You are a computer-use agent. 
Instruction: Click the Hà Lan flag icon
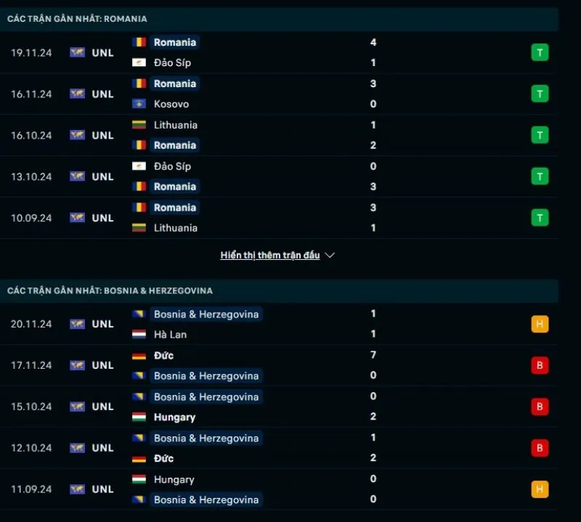tap(139, 335)
